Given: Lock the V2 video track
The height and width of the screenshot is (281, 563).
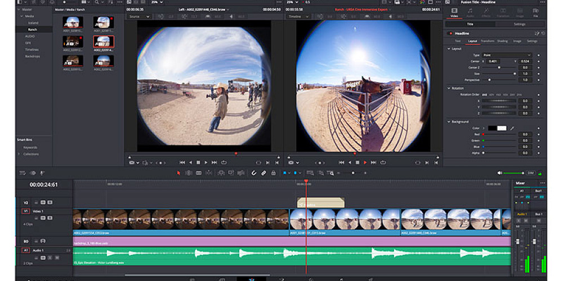Looking at the screenshot, I should pos(36,202).
